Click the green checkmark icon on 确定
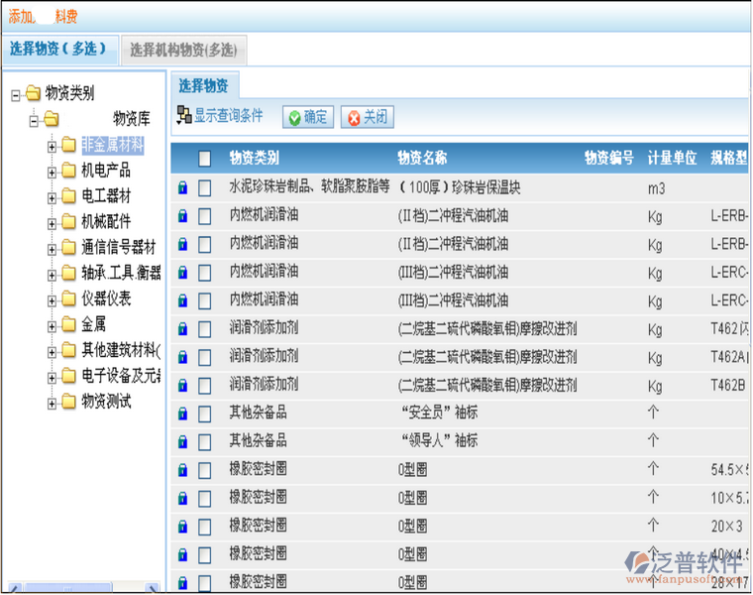 295,118
